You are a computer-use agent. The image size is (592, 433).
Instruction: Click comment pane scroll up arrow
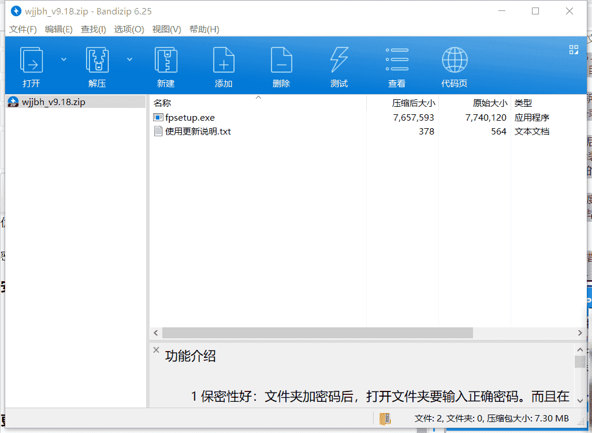(579, 349)
